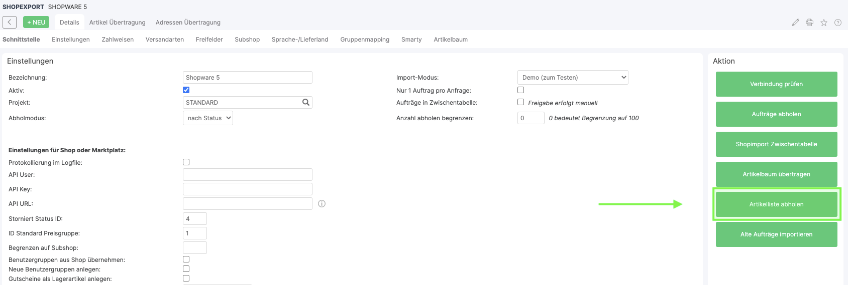The image size is (848, 285).
Task: Uncheck the Aktiv checkbox
Action: point(186,90)
